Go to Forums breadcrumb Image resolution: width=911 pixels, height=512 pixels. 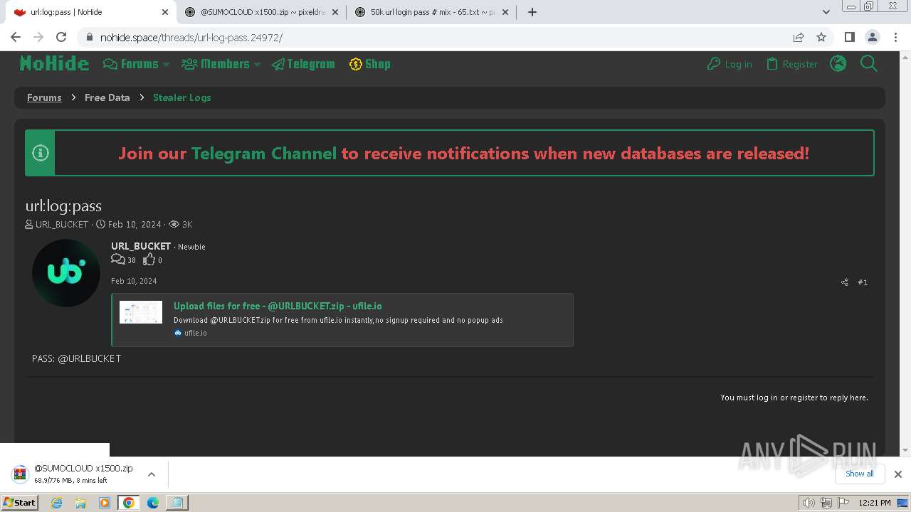[44, 97]
